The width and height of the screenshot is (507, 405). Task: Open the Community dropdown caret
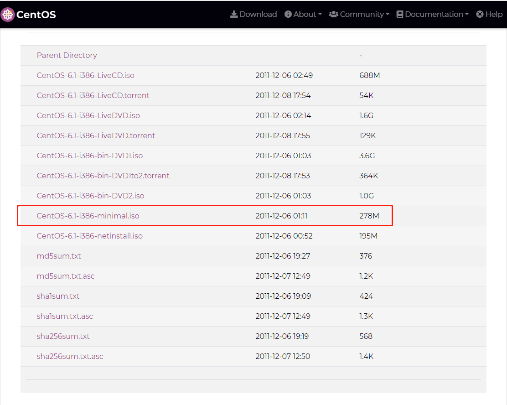387,15
